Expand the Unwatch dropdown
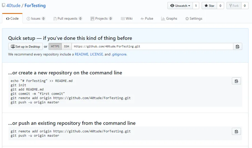Image resolution: width=252 pixels, height=148 pixels. 180,6
